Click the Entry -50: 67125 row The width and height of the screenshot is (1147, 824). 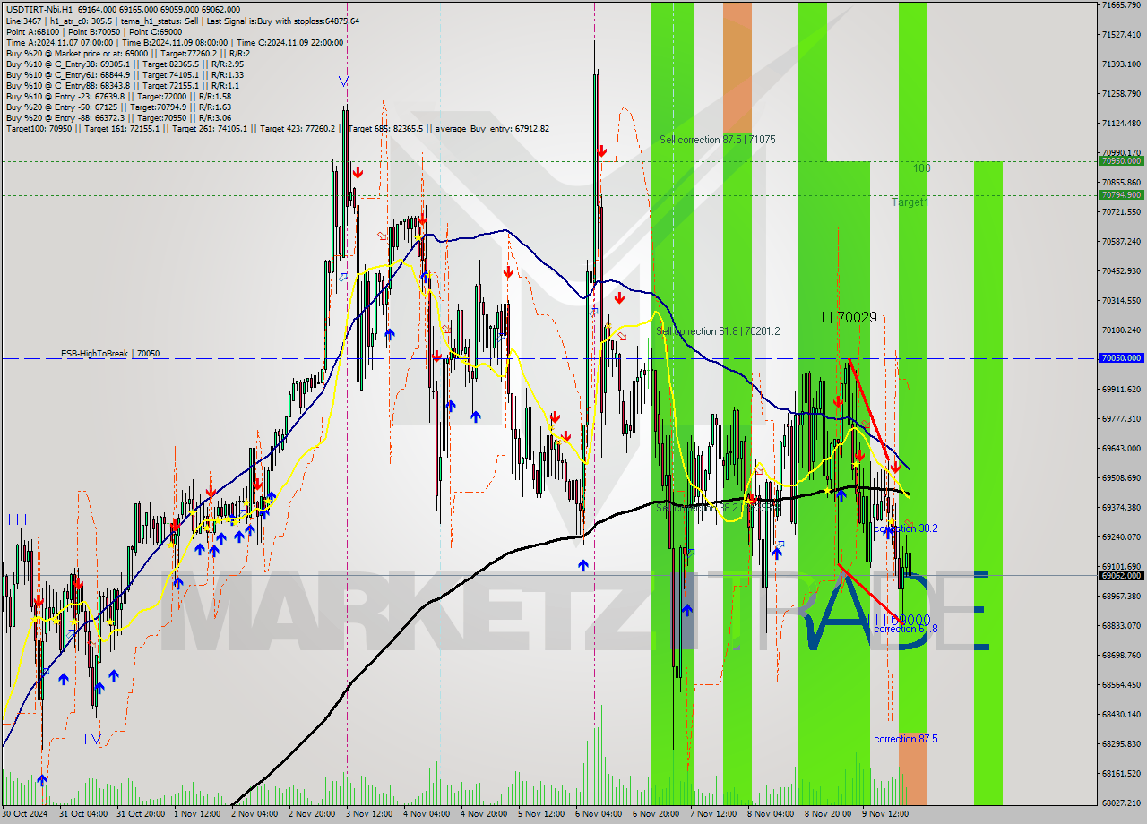tap(118, 107)
